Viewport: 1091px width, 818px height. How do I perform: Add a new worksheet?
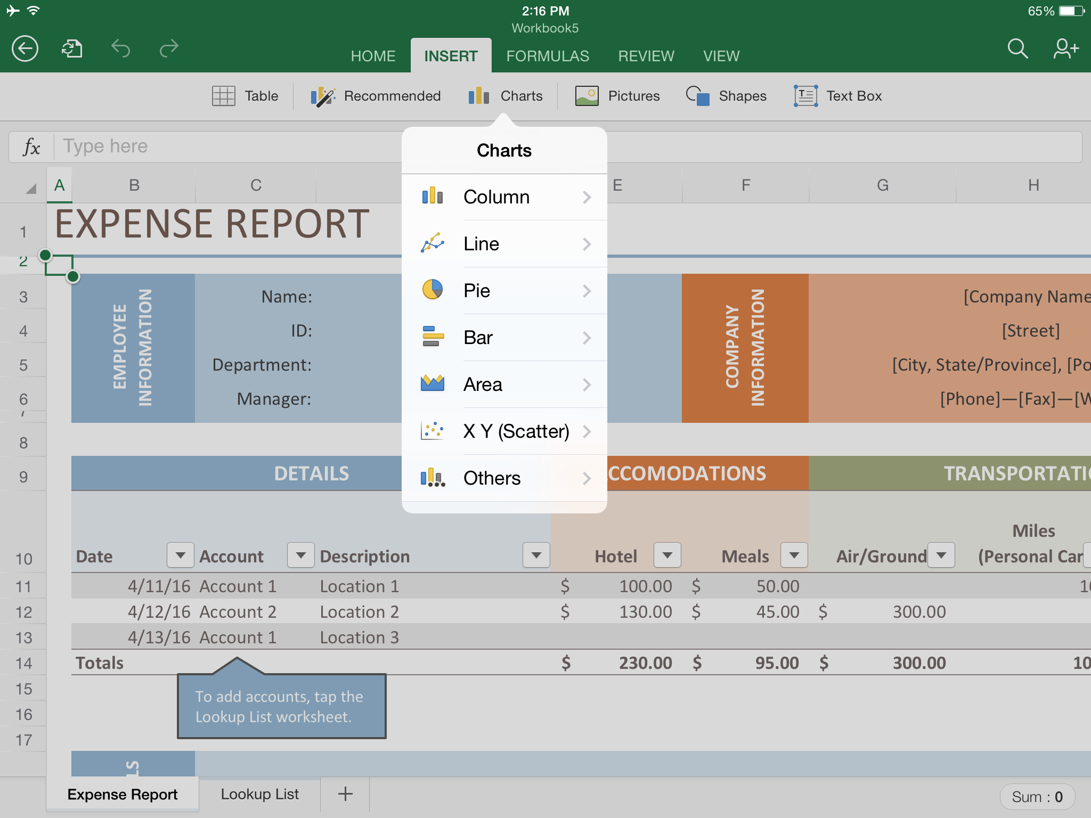[345, 794]
